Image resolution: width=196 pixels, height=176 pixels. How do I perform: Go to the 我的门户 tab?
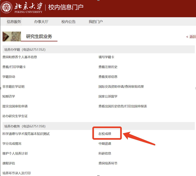96,22
